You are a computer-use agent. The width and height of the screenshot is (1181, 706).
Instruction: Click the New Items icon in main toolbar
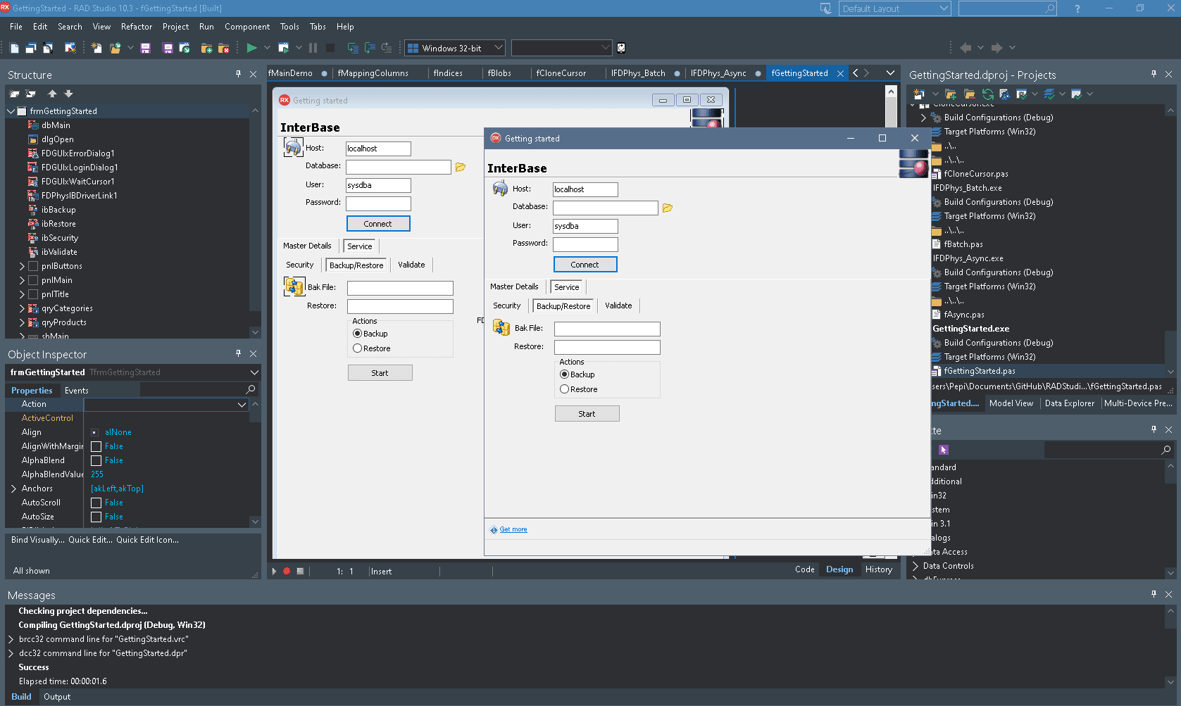pyautogui.click(x=96, y=48)
